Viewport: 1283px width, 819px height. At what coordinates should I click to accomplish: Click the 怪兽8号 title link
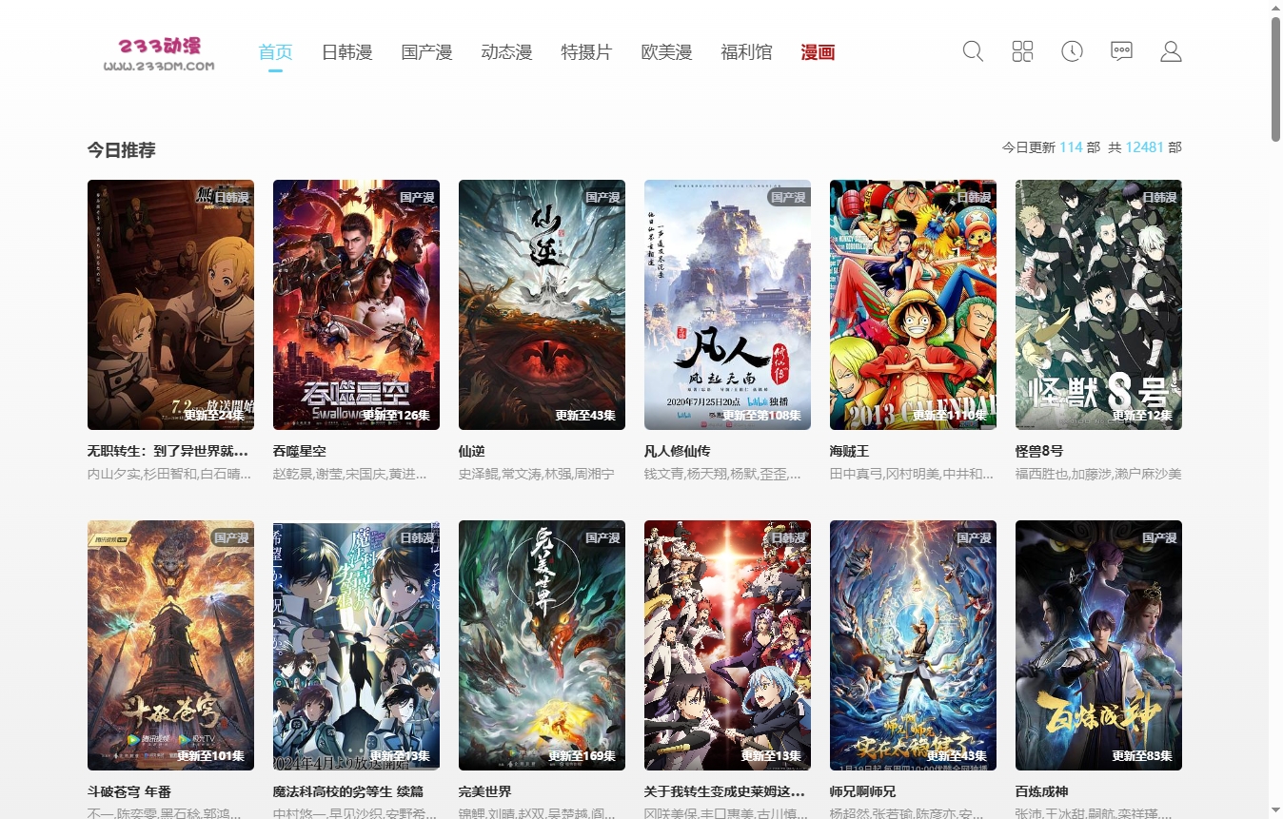pyautogui.click(x=1039, y=451)
